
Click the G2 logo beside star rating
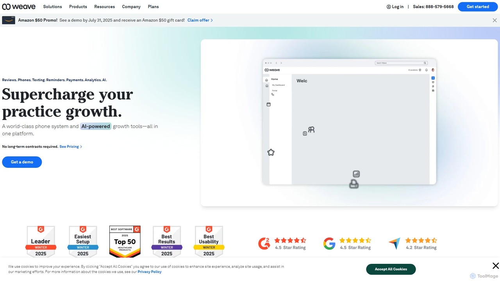coord(264,244)
